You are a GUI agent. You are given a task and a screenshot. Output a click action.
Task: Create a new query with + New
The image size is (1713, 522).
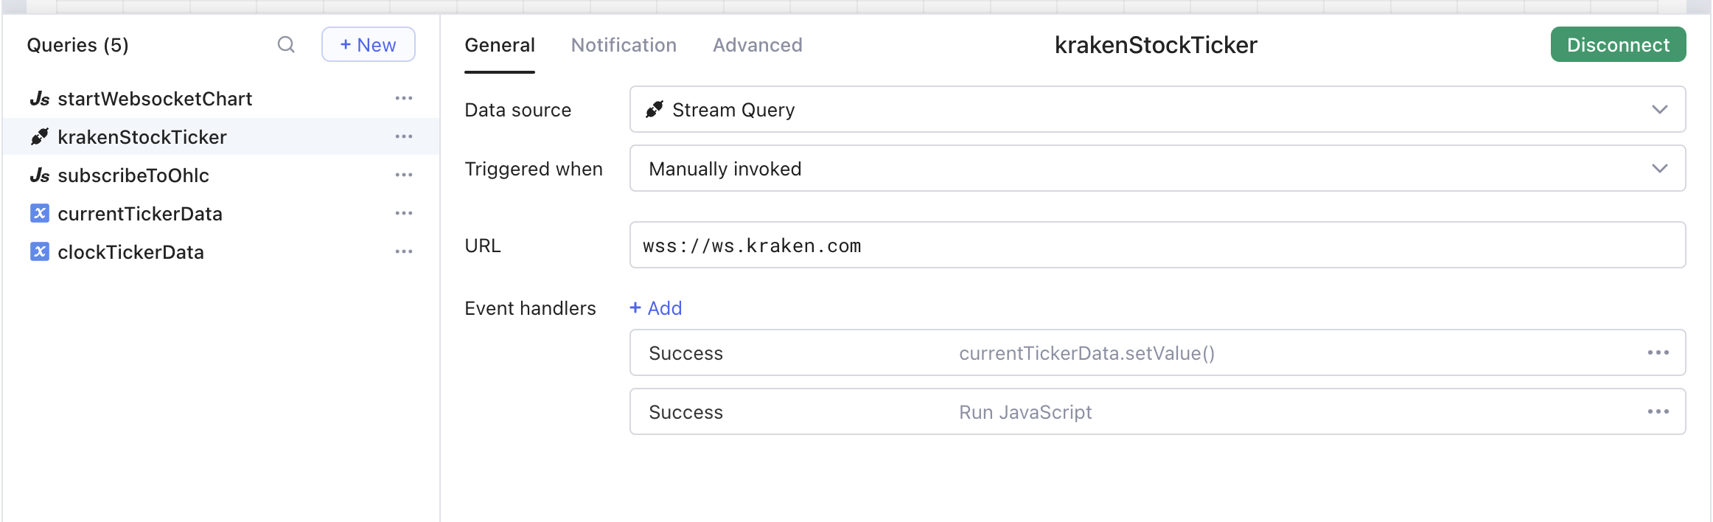coord(368,45)
